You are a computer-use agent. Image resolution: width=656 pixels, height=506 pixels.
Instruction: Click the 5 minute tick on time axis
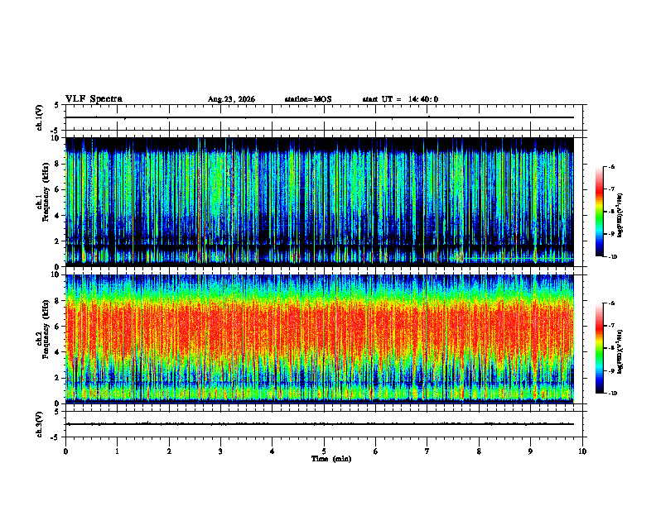(x=324, y=451)
